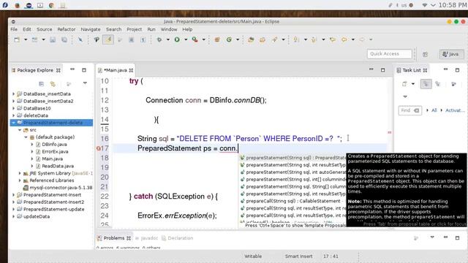Open the Project menu
The height and width of the screenshot is (263, 468).
click(134, 29)
